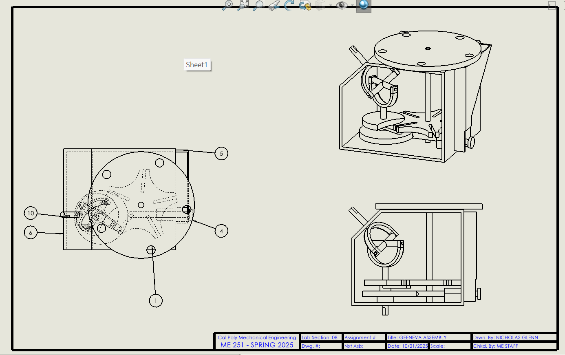
Task: Open the 3D Drawing View tool
Action: click(305, 5)
